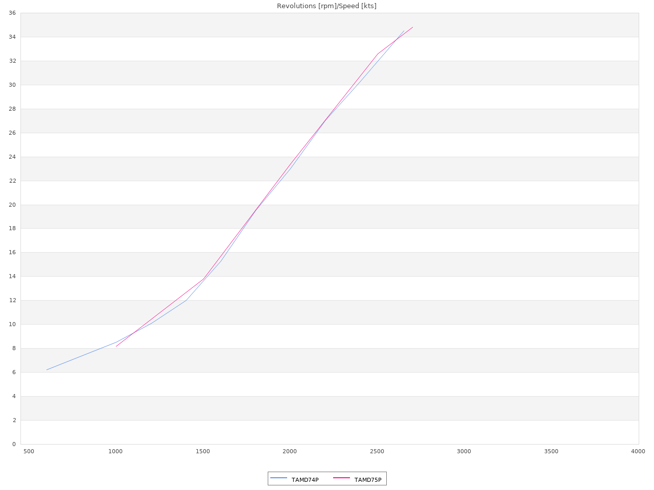This screenshot has width=654, height=490.
Task: Click the 3000 label on the x-axis
Action: 464,451
